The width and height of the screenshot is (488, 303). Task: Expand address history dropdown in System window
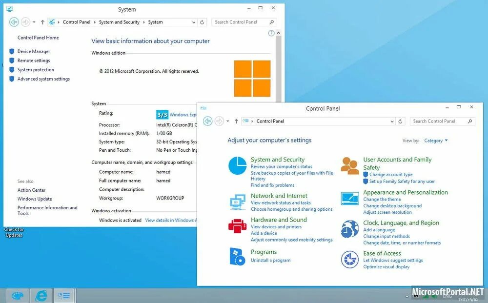[x=194, y=22]
